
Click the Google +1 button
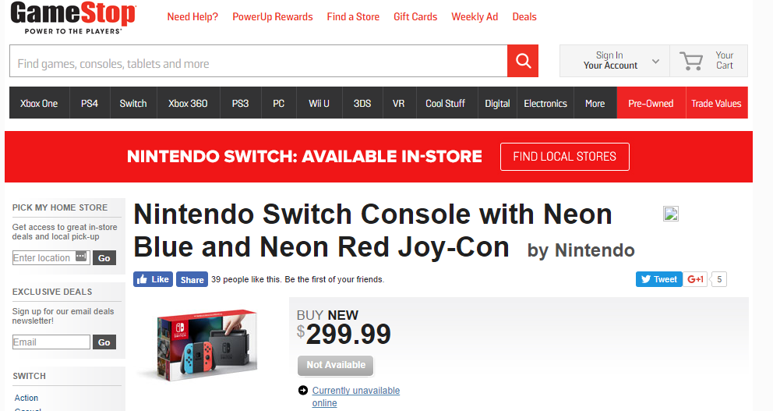[696, 279]
